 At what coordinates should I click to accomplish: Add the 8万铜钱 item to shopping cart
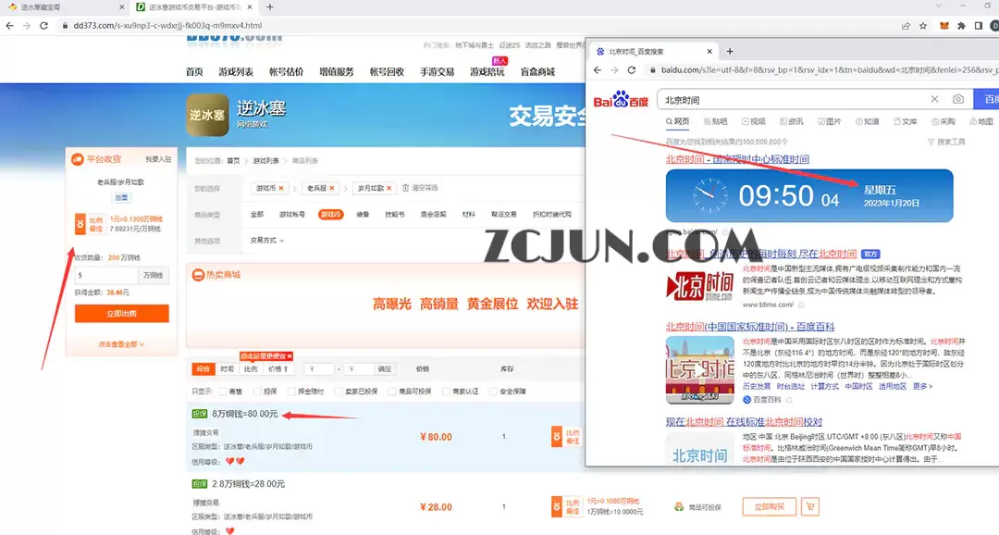[x=810, y=437]
